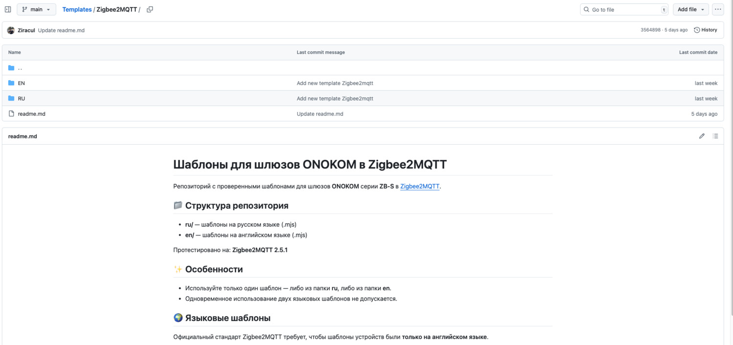Expand the Add file dropdown

(690, 9)
